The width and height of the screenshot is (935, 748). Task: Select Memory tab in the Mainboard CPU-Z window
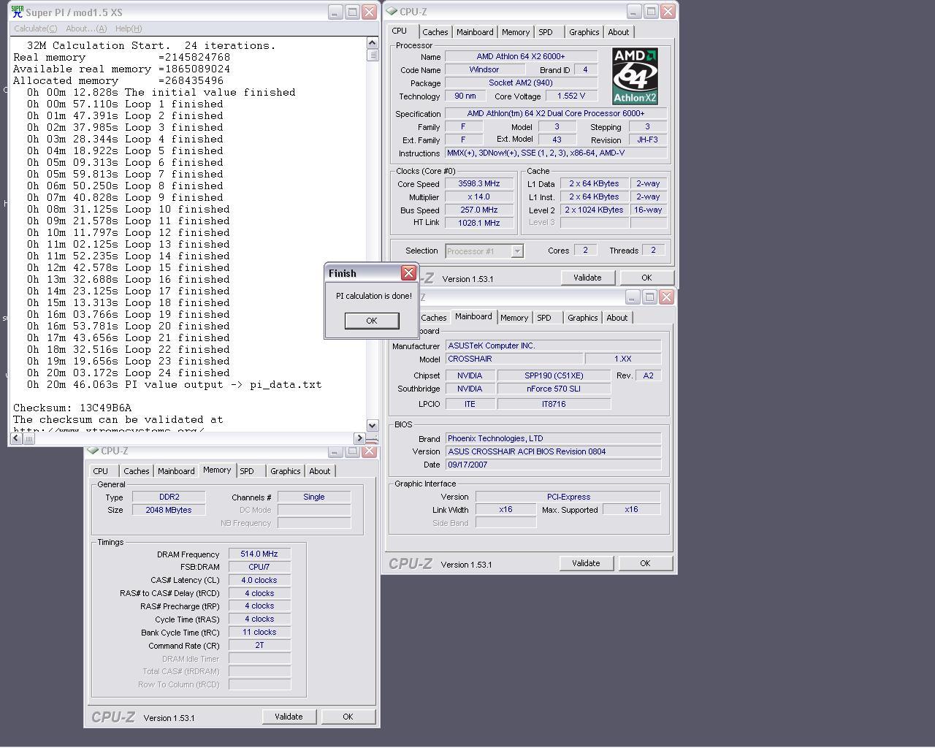click(x=514, y=318)
